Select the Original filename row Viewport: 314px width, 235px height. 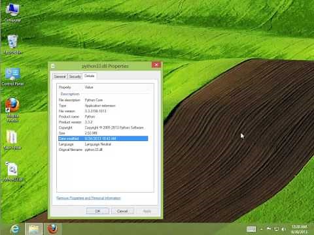(103, 149)
